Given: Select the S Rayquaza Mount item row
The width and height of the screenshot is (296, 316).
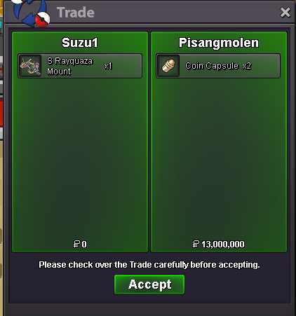Looking at the screenshot, I should coord(80,66).
